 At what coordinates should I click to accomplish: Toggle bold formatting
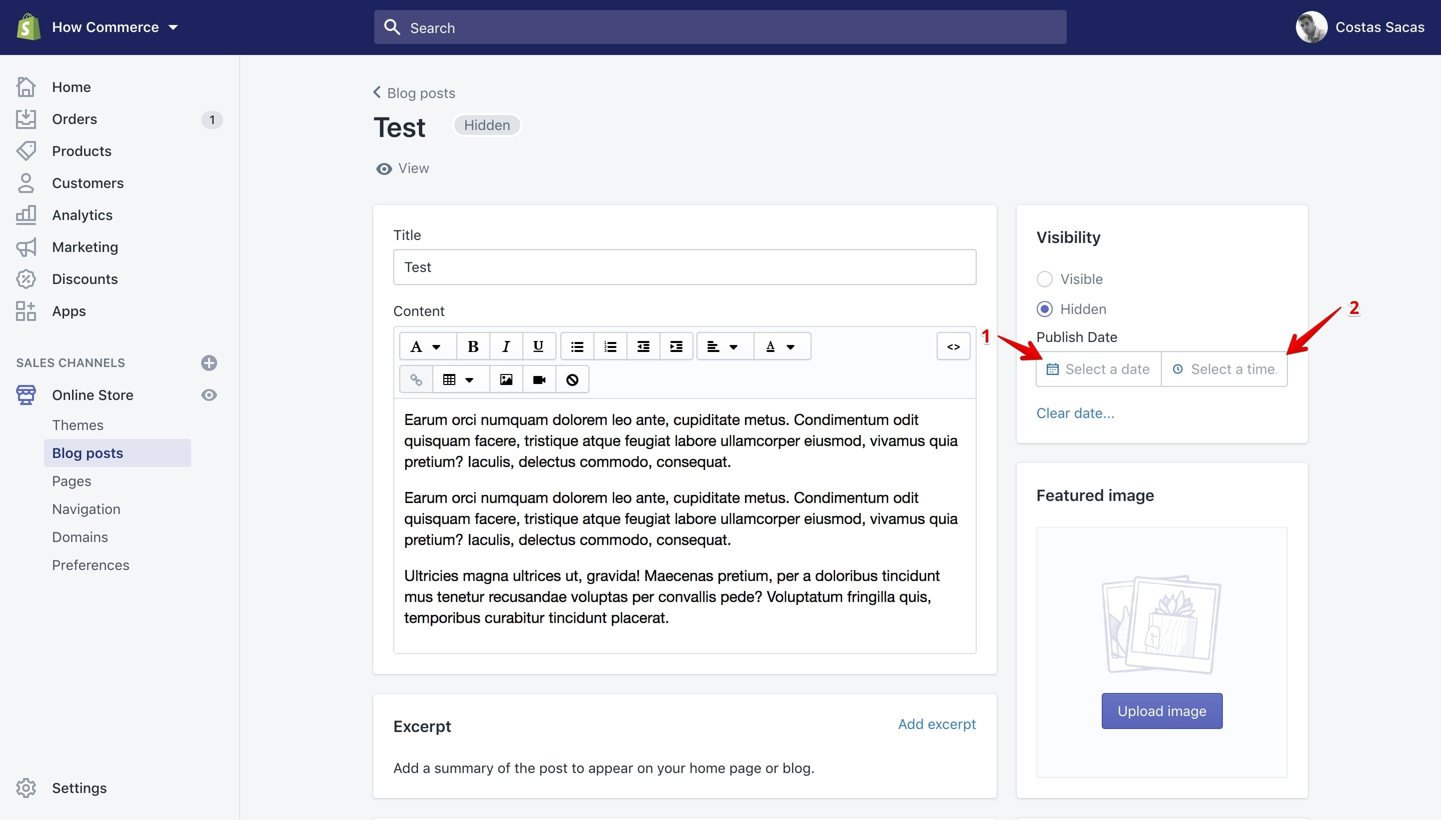click(473, 346)
